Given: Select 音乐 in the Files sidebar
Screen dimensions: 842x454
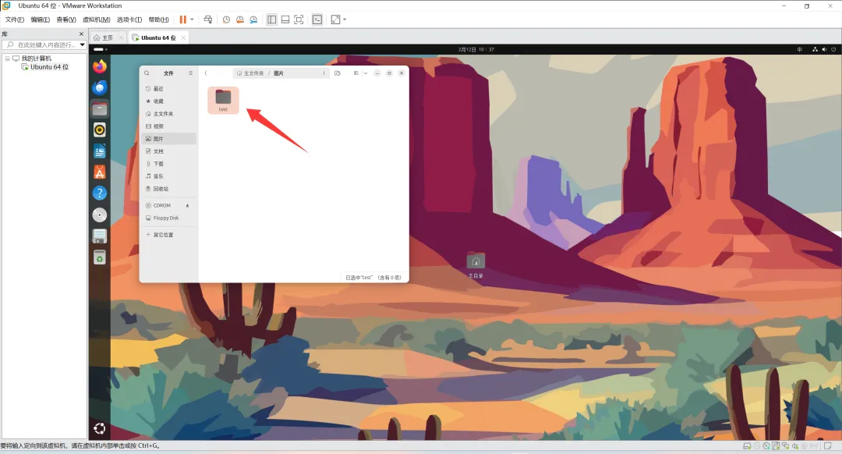Looking at the screenshot, I should pos(168,176).
